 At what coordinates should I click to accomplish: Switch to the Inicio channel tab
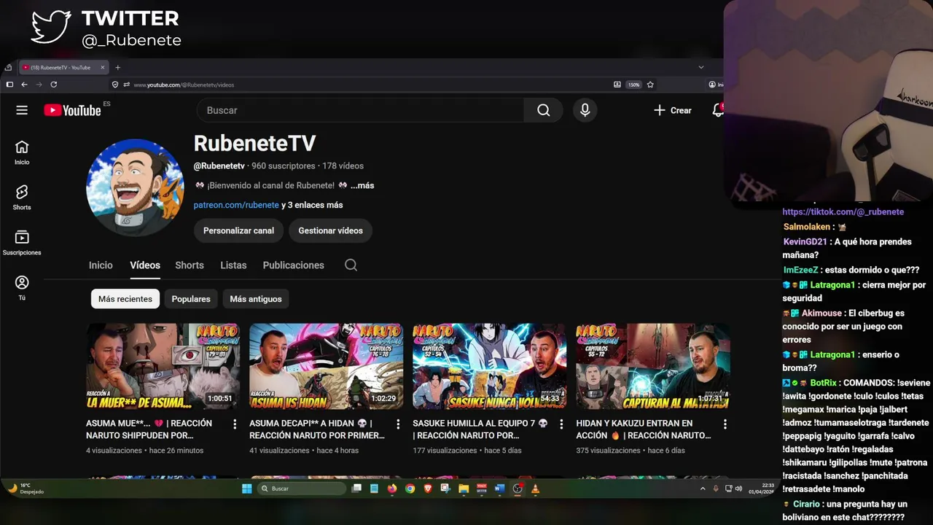[x=101, y=265]
